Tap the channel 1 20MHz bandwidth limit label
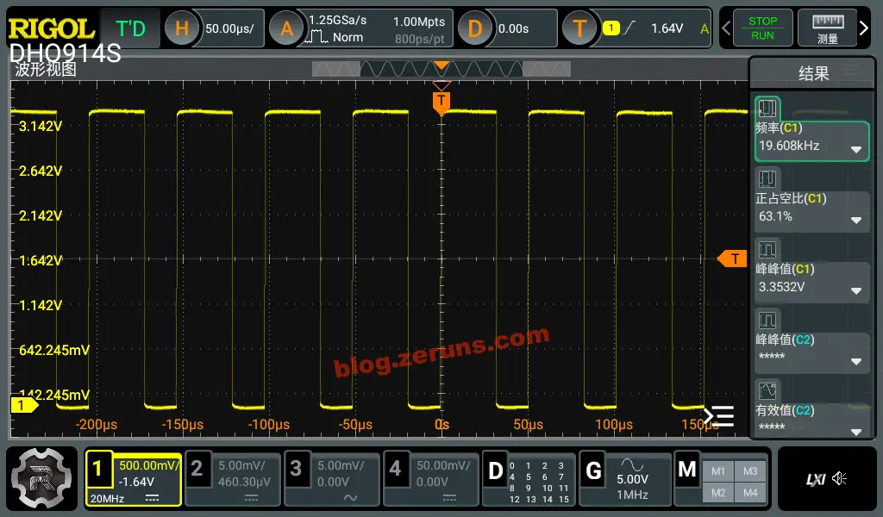 coord(107,498)
